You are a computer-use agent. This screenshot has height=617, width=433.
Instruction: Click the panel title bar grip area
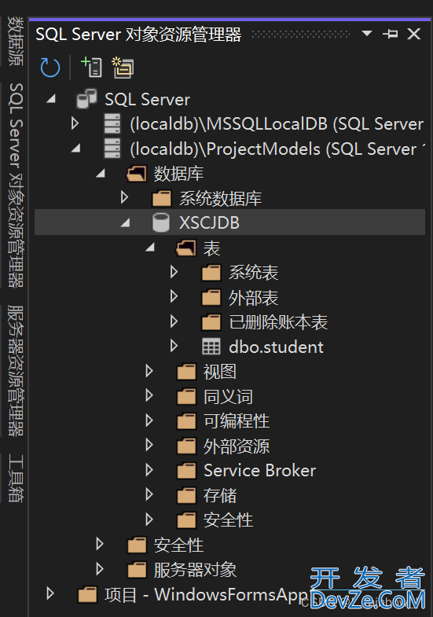300,35
